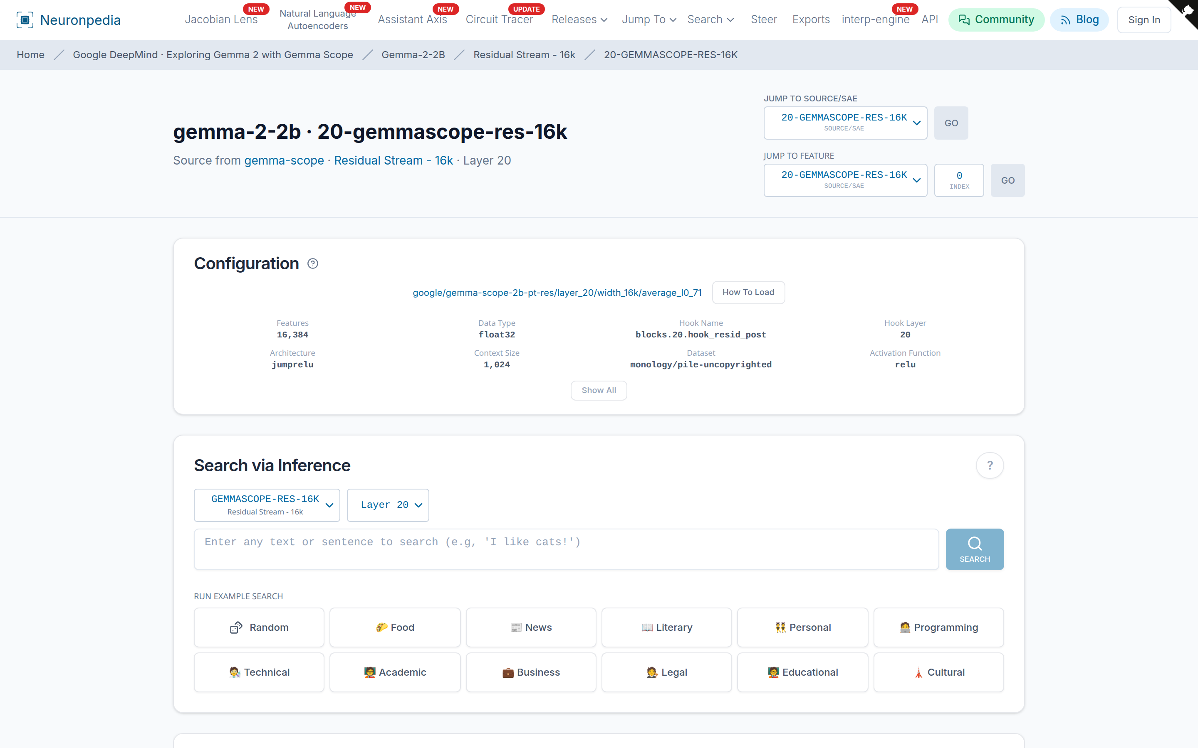
Task: Click the Sign In button
Action: point(1144,20)
